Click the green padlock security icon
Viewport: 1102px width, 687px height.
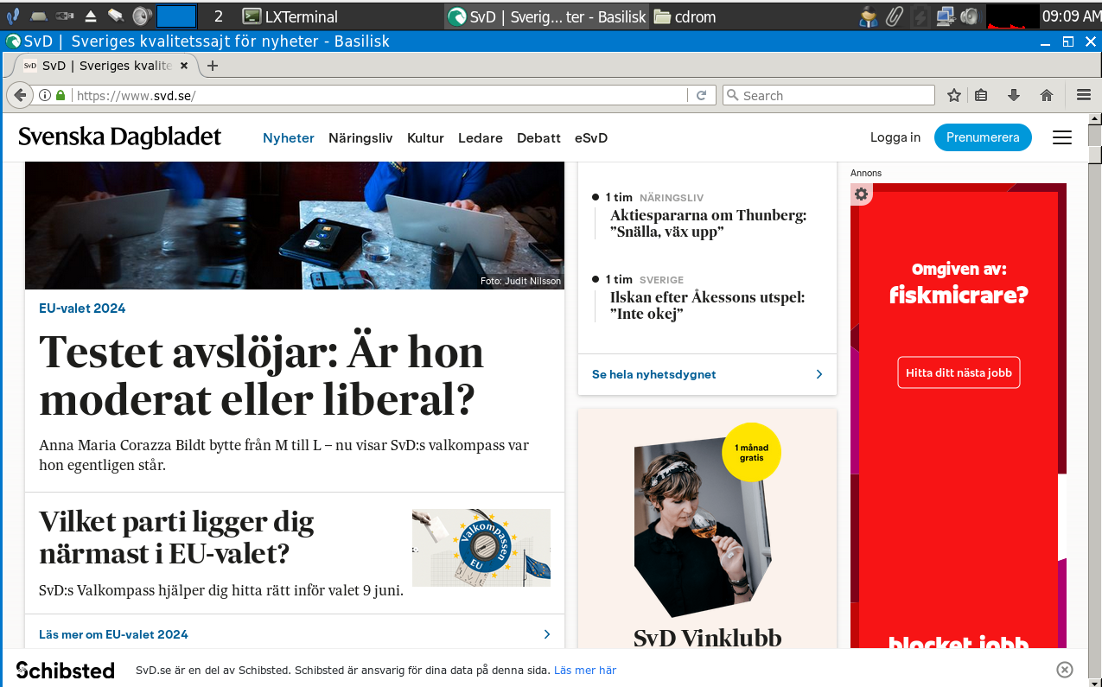point(61,96)
